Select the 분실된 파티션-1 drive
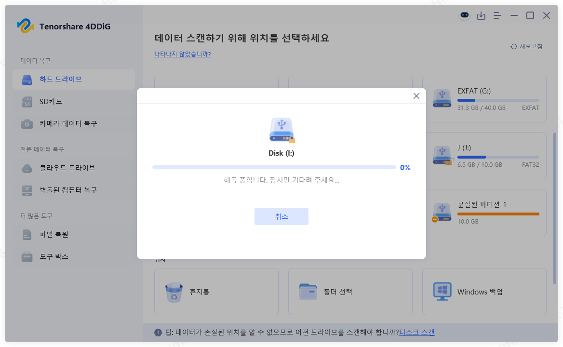 tap(484, 212)
